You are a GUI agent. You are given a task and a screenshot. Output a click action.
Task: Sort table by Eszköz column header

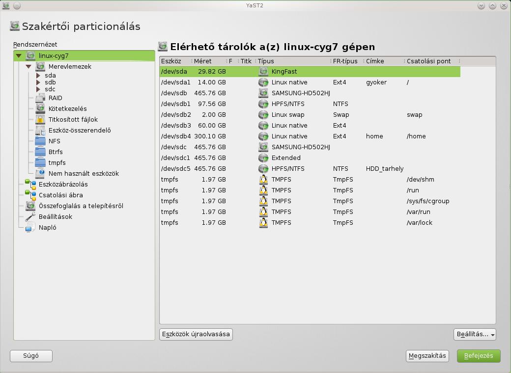point(175,61)
